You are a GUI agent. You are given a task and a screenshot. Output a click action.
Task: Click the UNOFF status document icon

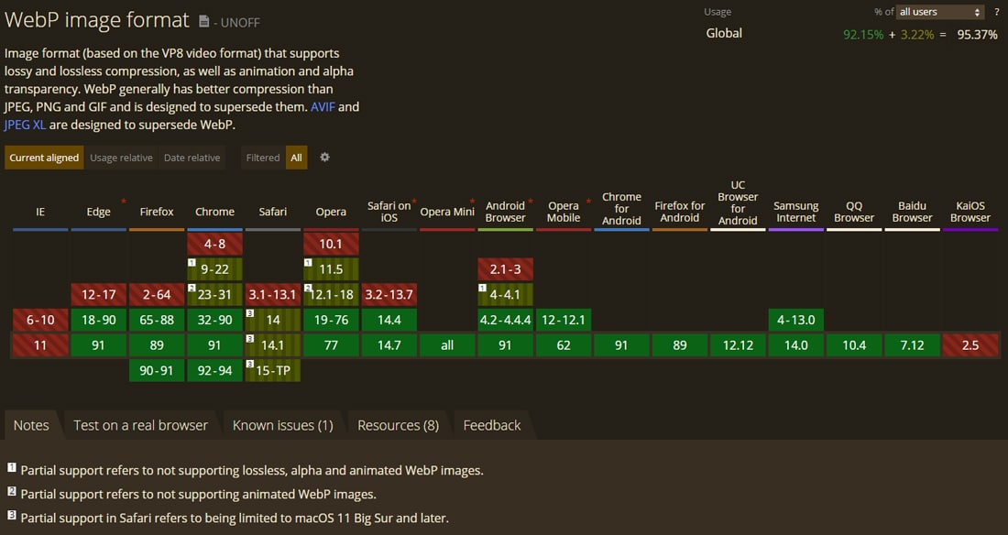[x=203, y=21]
